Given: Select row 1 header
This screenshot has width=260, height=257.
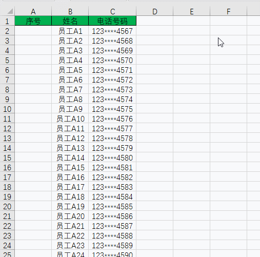Looking at the screenshot, I should point(7,21).
